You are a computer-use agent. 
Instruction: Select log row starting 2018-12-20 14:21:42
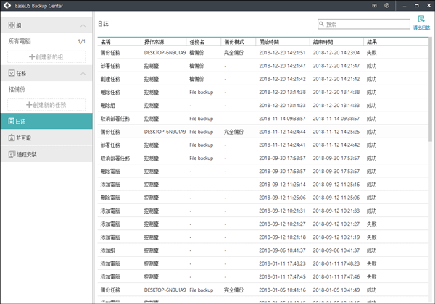coord(263,79)
